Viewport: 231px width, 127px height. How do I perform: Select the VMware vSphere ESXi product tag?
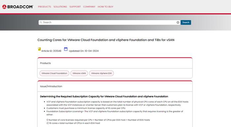101,73
